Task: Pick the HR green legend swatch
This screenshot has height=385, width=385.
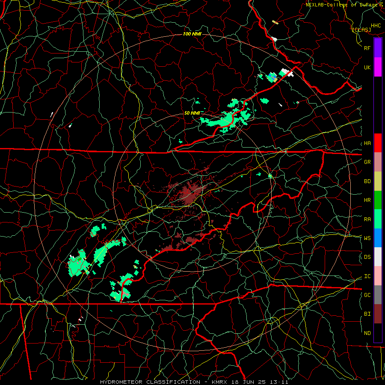Action: pos(378,200)
